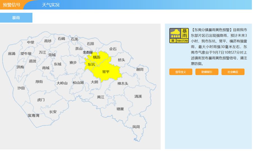Click the 凤岗 town on the map
Viewport: 253px width, 151px height.
tap(136, 127)
